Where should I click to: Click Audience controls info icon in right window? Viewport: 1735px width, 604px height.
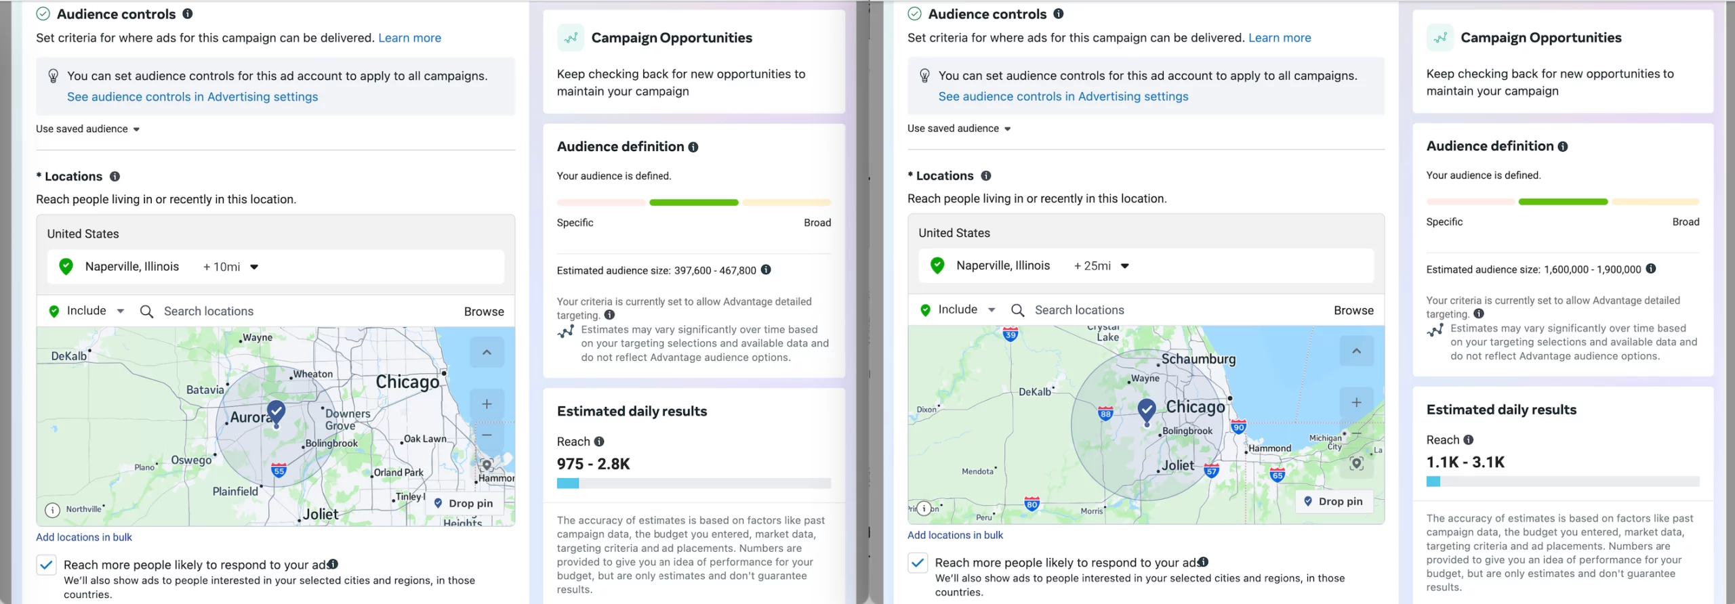[1059, 14]
